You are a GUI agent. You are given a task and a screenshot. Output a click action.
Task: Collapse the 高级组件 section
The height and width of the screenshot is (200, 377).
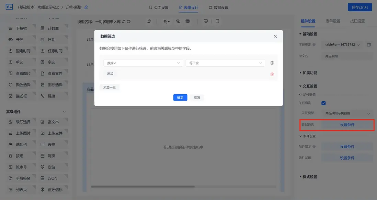64,111
